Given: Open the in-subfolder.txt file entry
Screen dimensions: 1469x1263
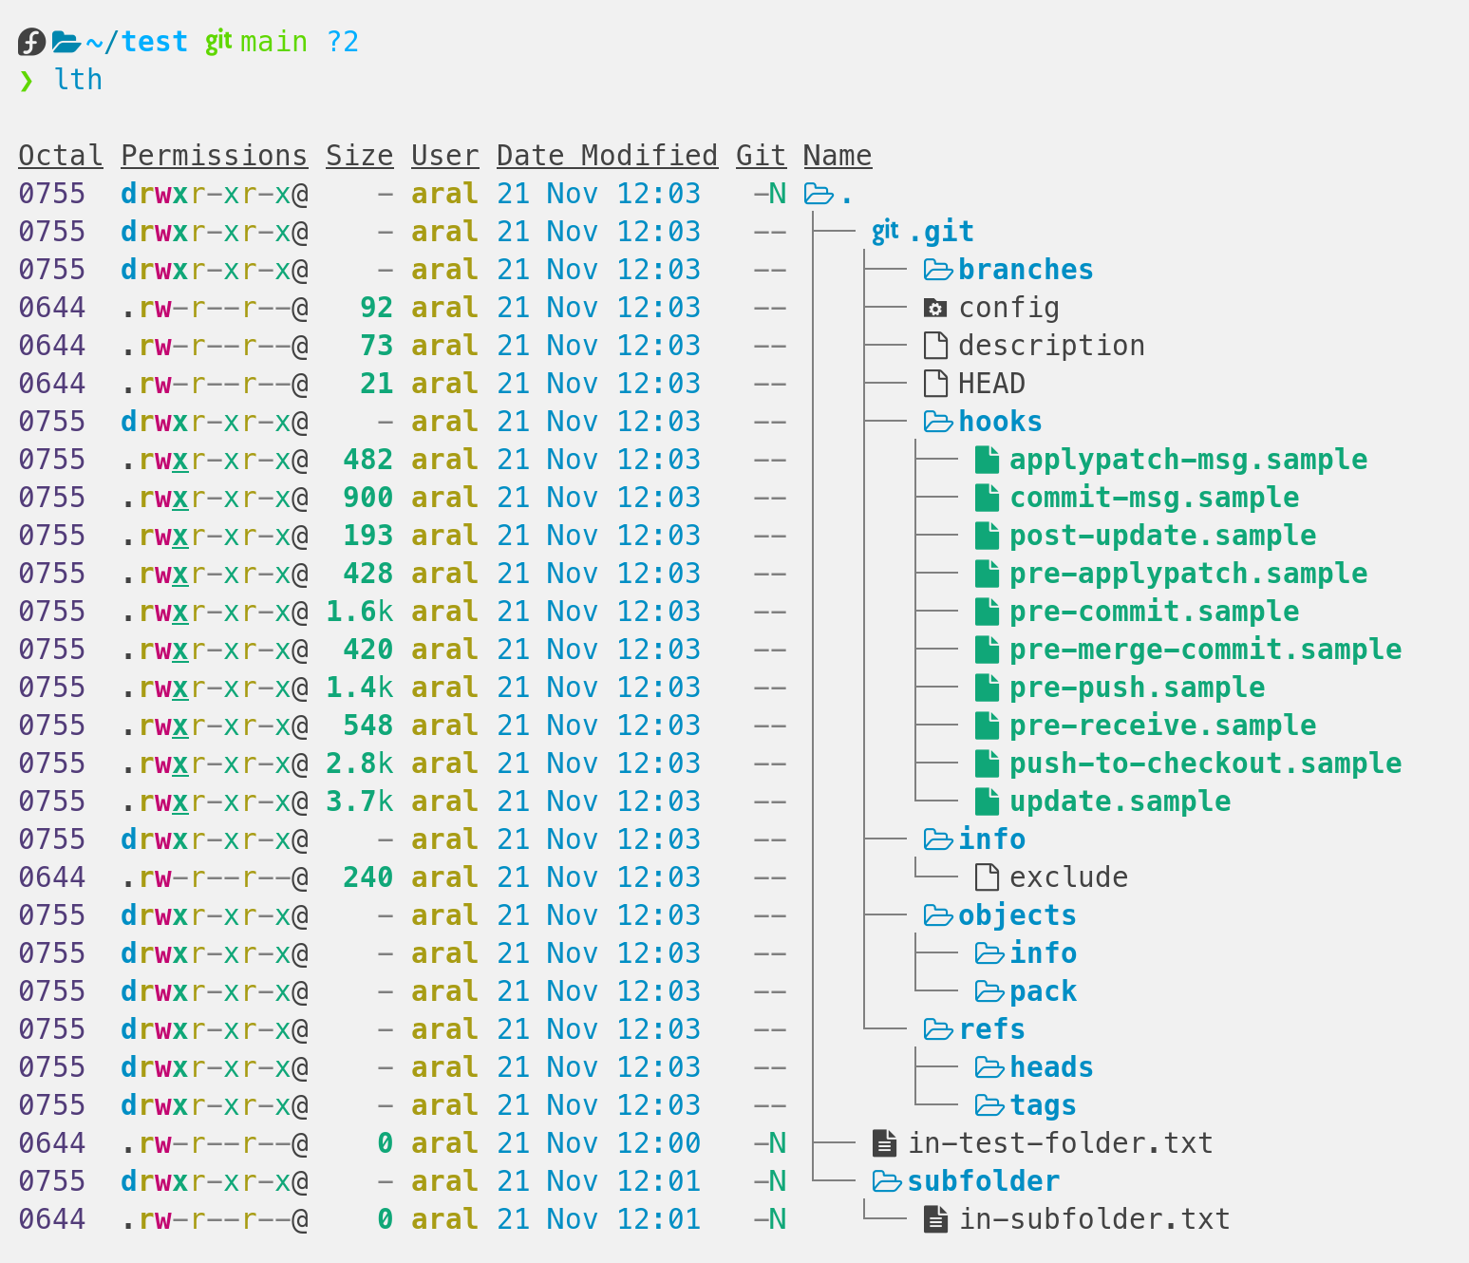Looking at the screenshot, I should [x=1094, y=1218].
